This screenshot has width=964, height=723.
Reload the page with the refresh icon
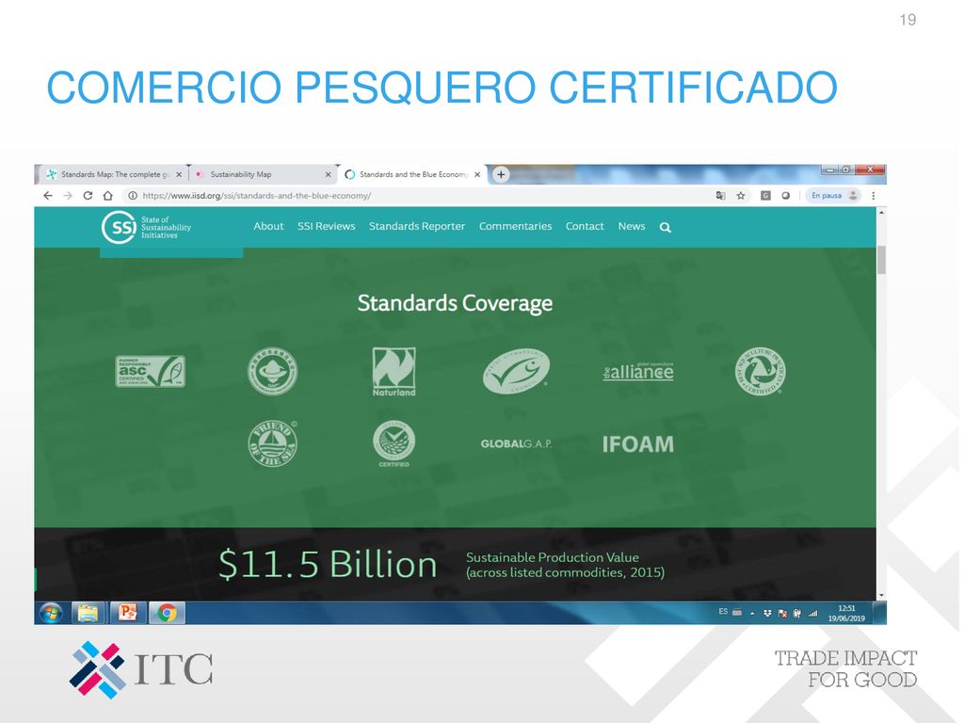(88, 196)
